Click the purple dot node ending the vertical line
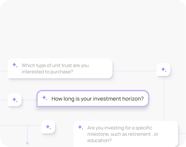 [x=28, y=143]
